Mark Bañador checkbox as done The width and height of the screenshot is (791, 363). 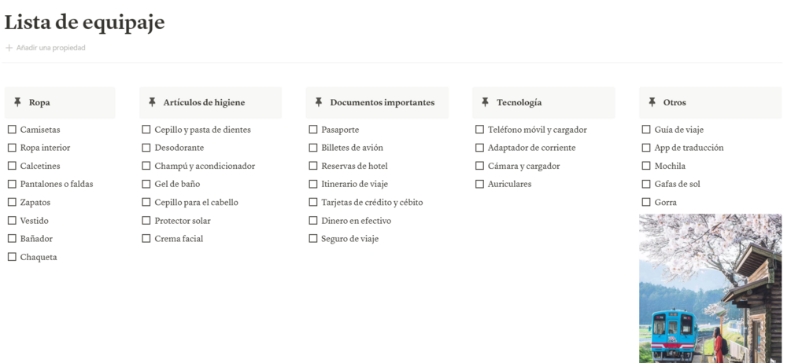point(12,238)
